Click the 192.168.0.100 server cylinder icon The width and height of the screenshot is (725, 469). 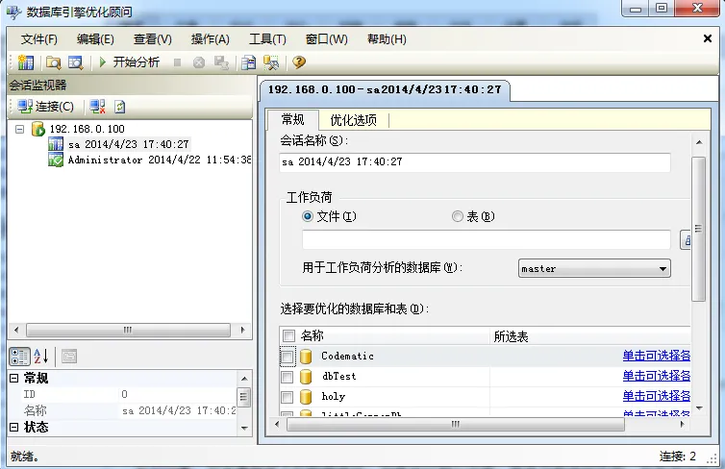(37, 129)
